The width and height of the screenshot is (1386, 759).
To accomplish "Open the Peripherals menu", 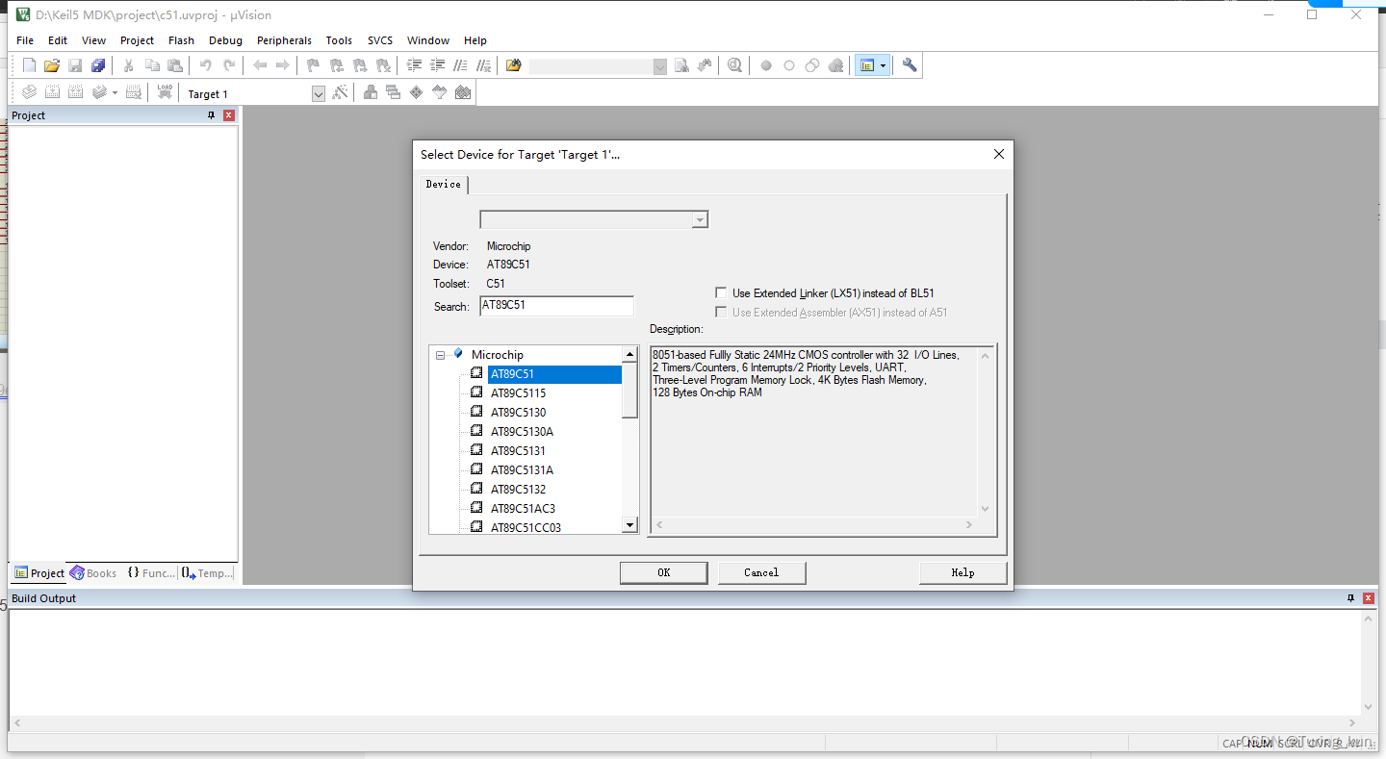I will pos(284,40).
